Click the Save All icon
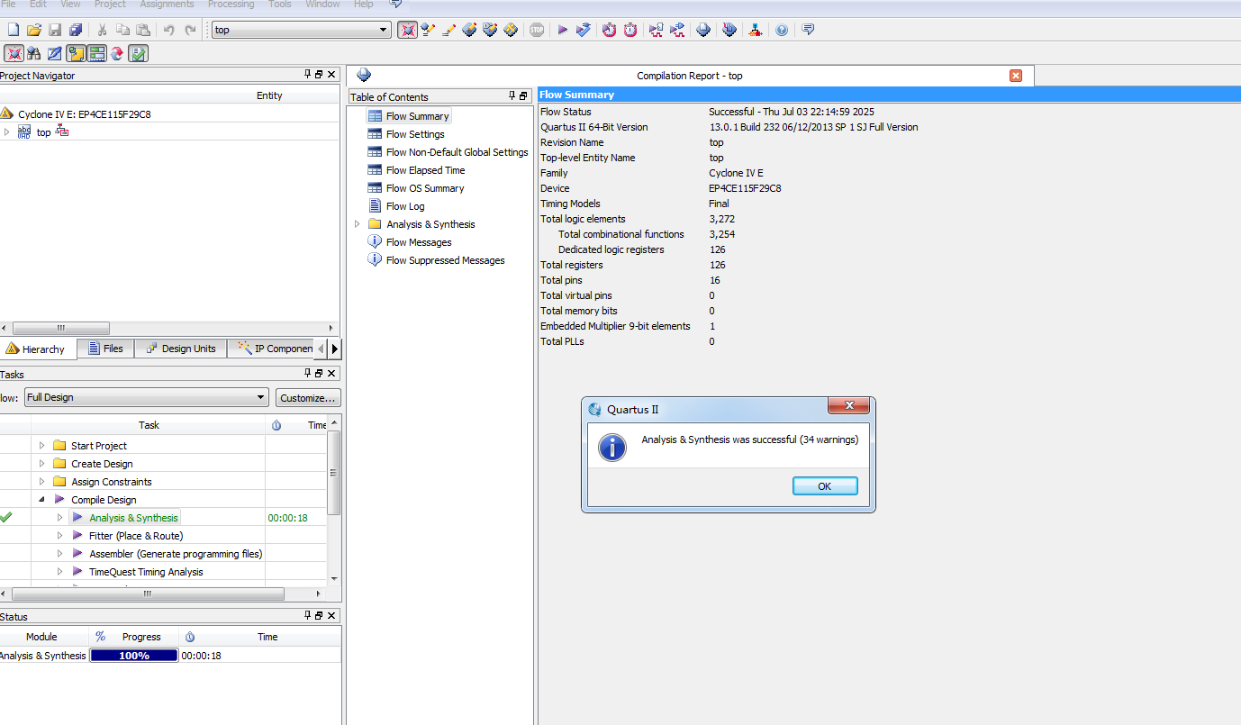This screenshot has height=725, width=1241. [x=76, y=30]
